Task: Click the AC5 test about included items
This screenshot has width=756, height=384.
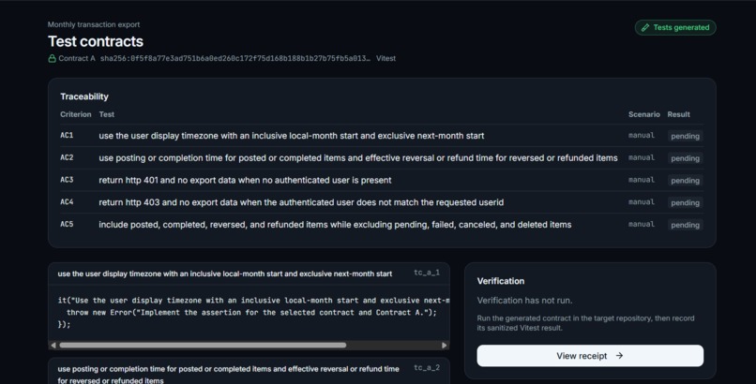Action: point(335,224)
